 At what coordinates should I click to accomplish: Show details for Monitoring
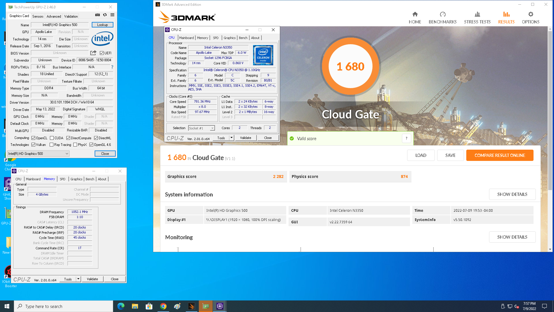[x=512, y=237]
